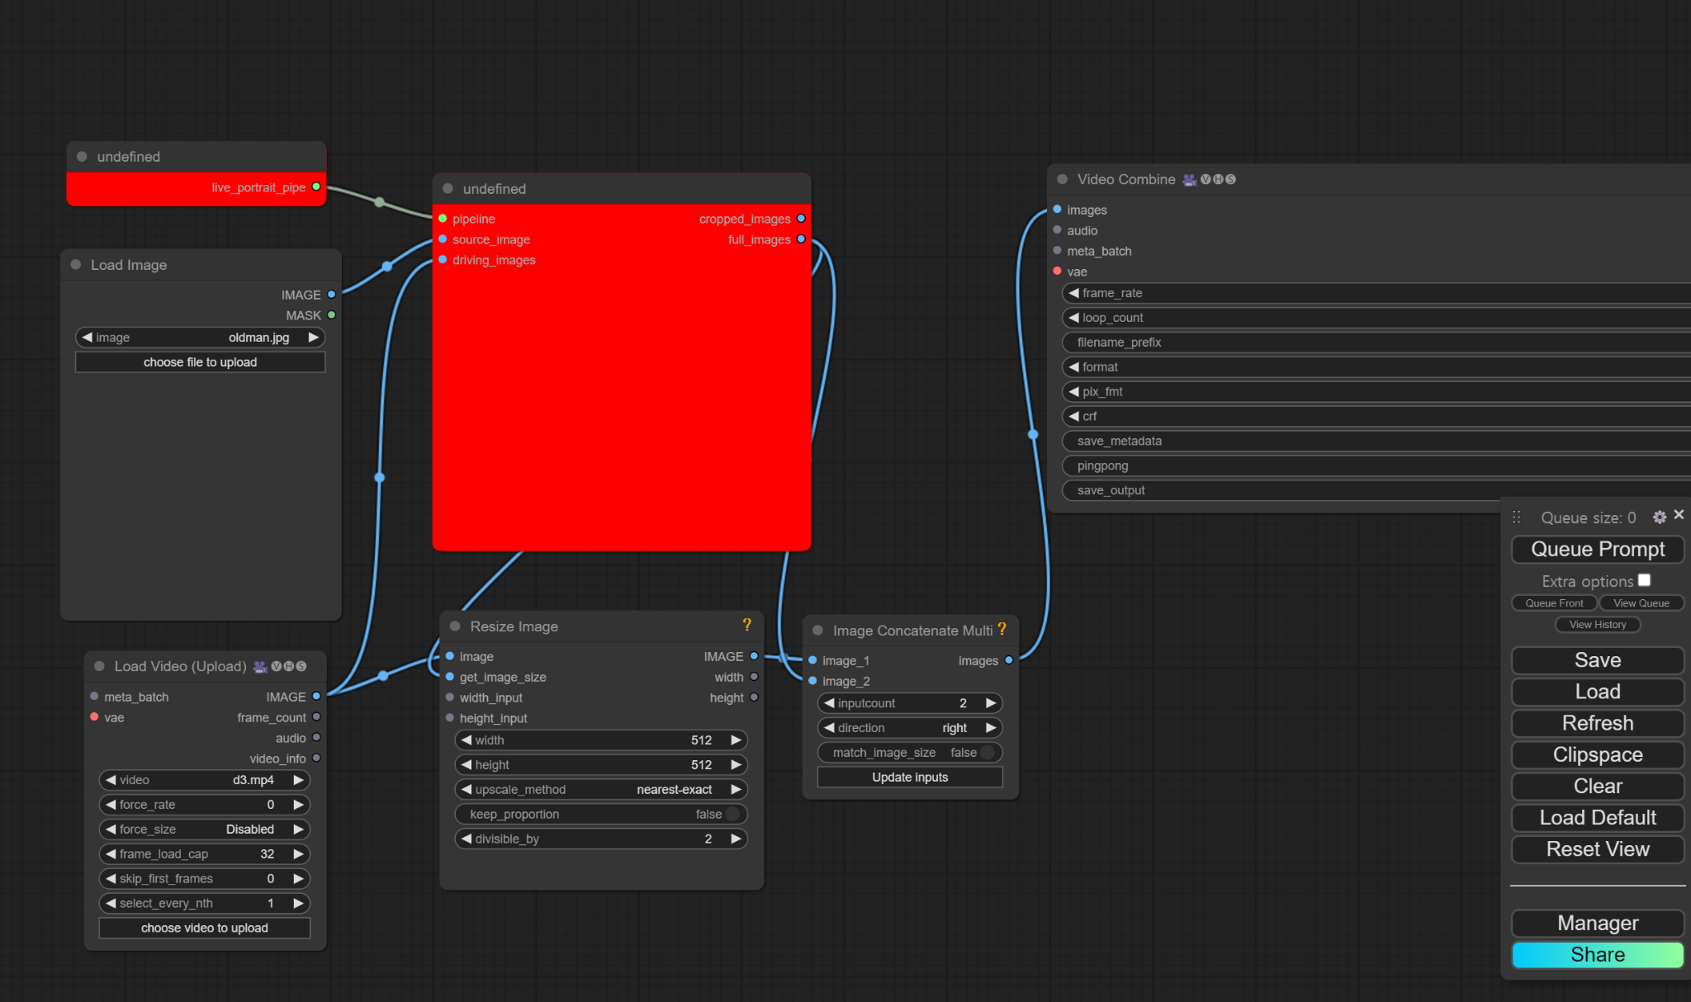Click the Update inputs button
This screenshot has height=1002, width=1691.
pyautogui.click(x=910, y=777)
